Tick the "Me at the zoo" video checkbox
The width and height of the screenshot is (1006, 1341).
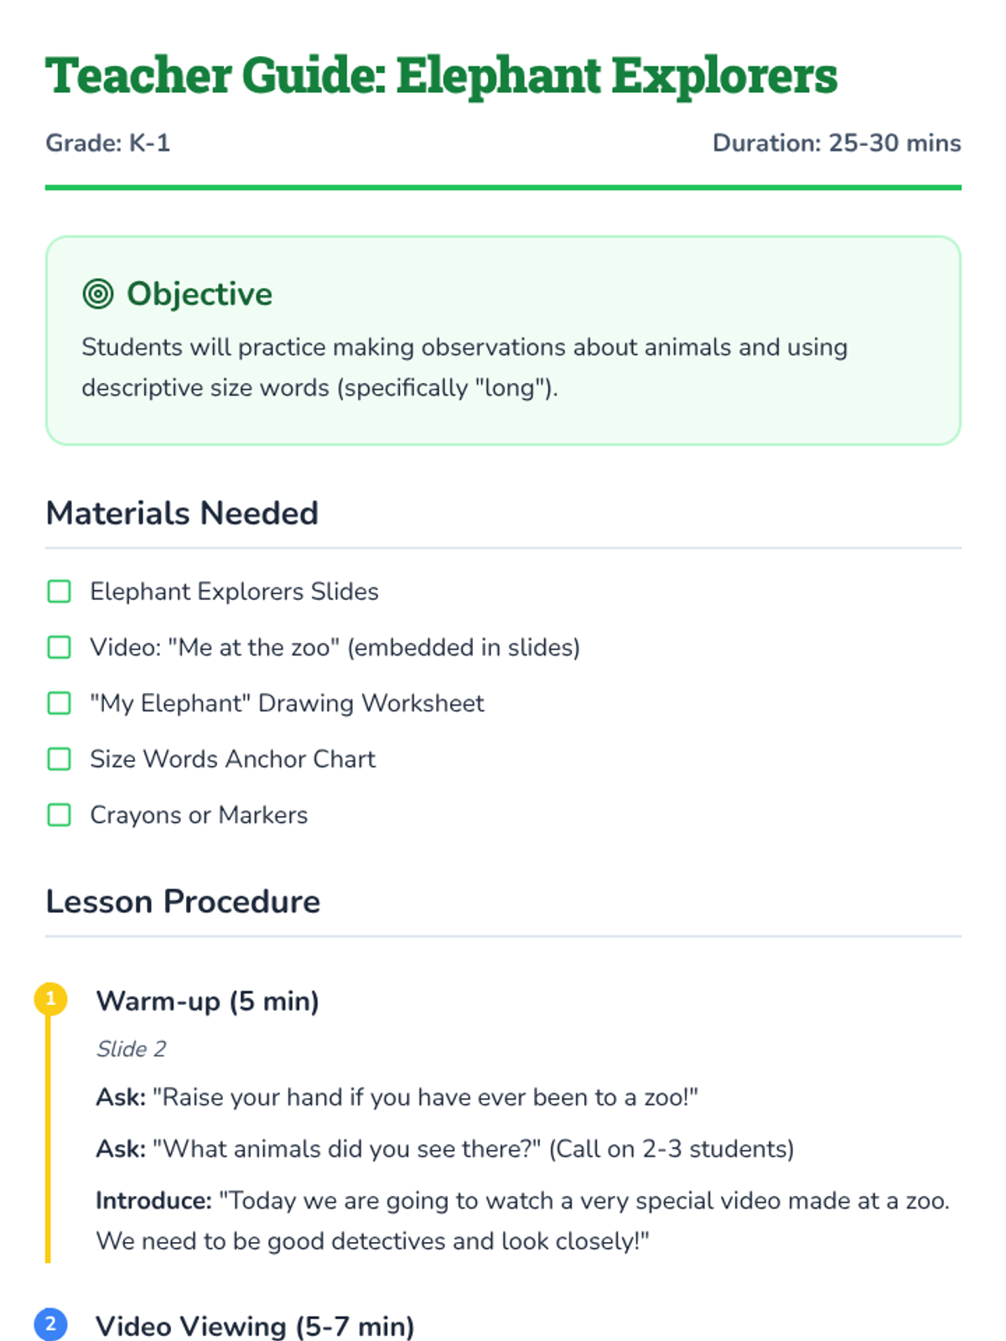click(60, 648)
